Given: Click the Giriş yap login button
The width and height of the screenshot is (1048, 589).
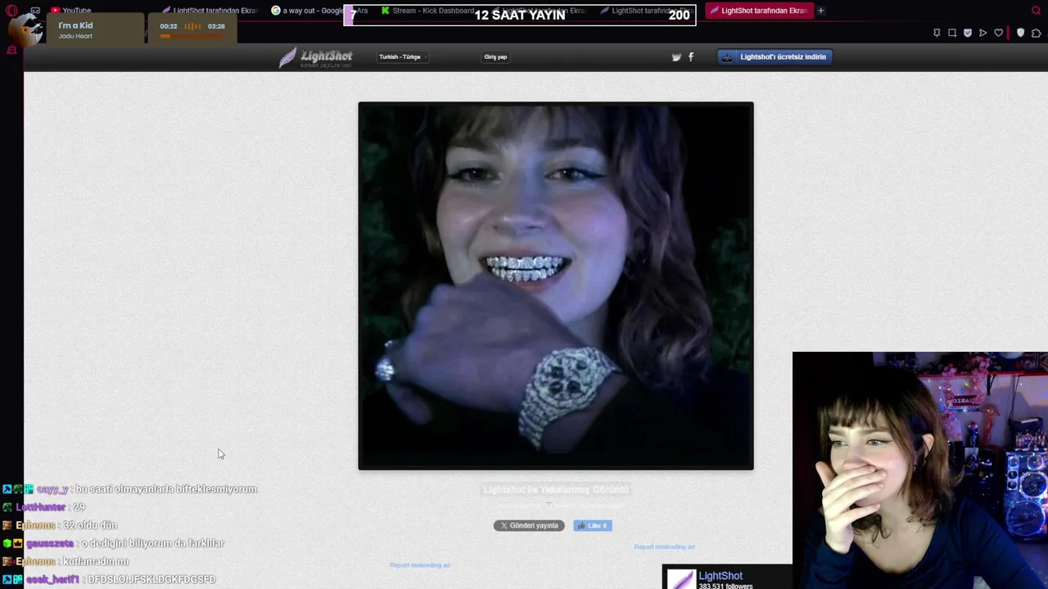Looking at the screenshot, I should pos(495,56).
